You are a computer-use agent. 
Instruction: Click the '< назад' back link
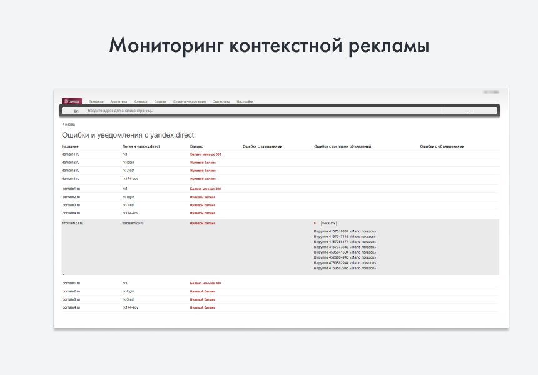(69, 124)
